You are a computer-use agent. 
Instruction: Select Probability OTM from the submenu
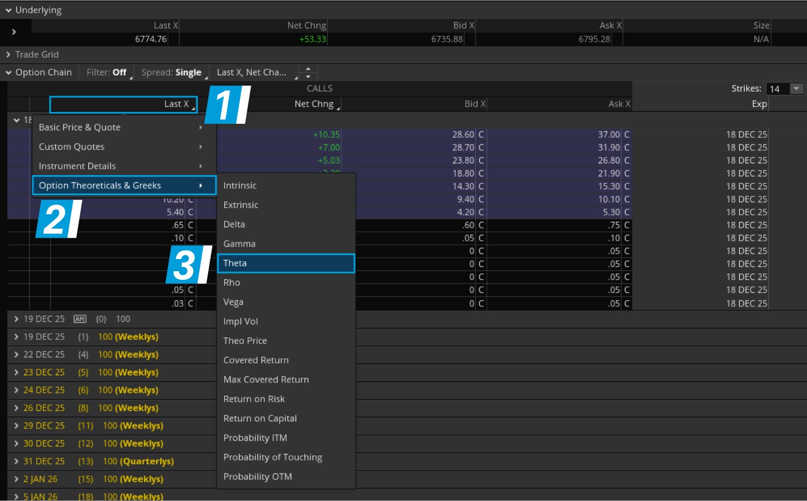coord(258,476)
